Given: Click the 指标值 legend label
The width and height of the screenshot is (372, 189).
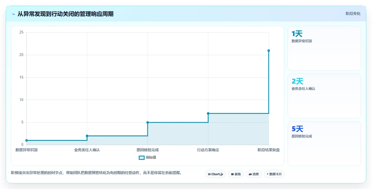Looking at the screenshot, I should (151, 157).
